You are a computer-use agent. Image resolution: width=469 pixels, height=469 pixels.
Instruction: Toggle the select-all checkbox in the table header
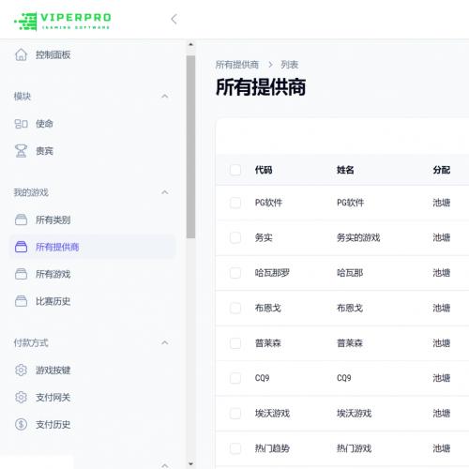click(x=235, y=170)
